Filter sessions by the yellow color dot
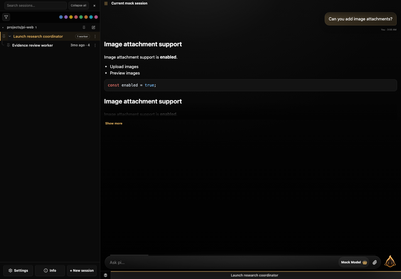Screen dimensions: 401x279 pyautogui.click(x=71, y=17)
